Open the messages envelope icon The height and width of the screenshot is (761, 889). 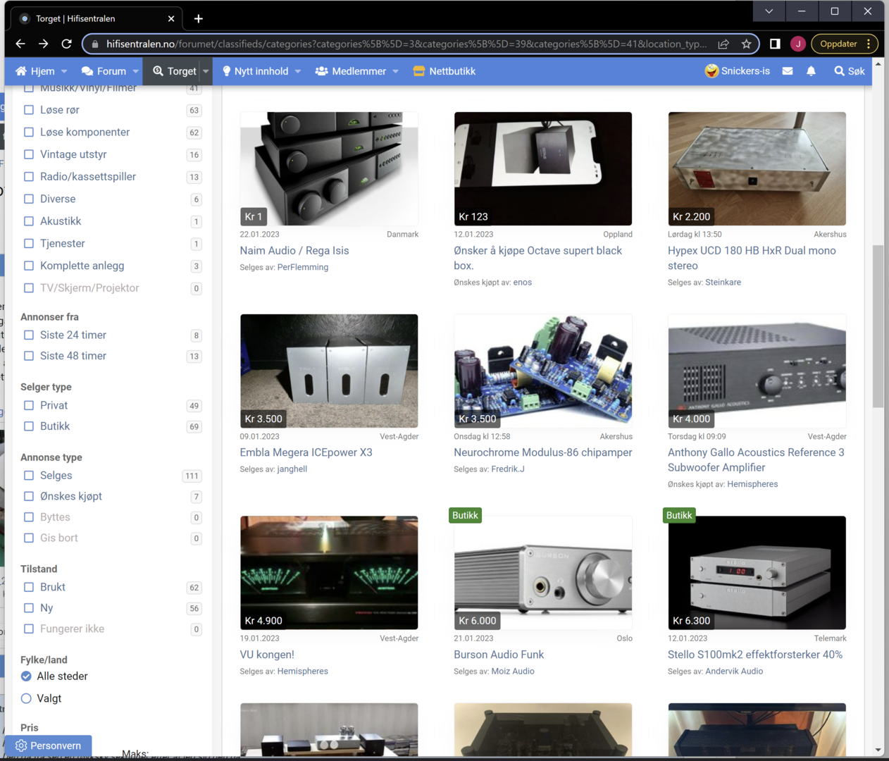[788, 71]
